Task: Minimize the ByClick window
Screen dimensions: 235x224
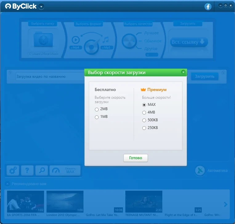Action: click(x=220, y=6)
